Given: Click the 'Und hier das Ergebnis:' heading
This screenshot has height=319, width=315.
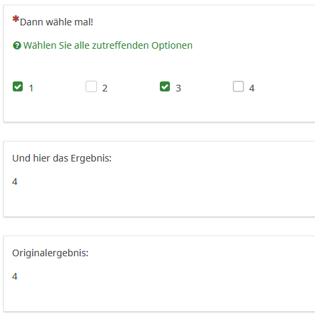Looking at the screenshot, I should (x=62, y=158).
